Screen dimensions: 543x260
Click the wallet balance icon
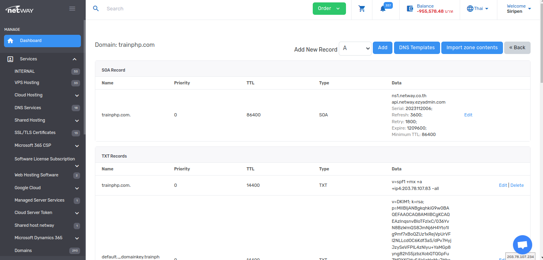[410, 8]
